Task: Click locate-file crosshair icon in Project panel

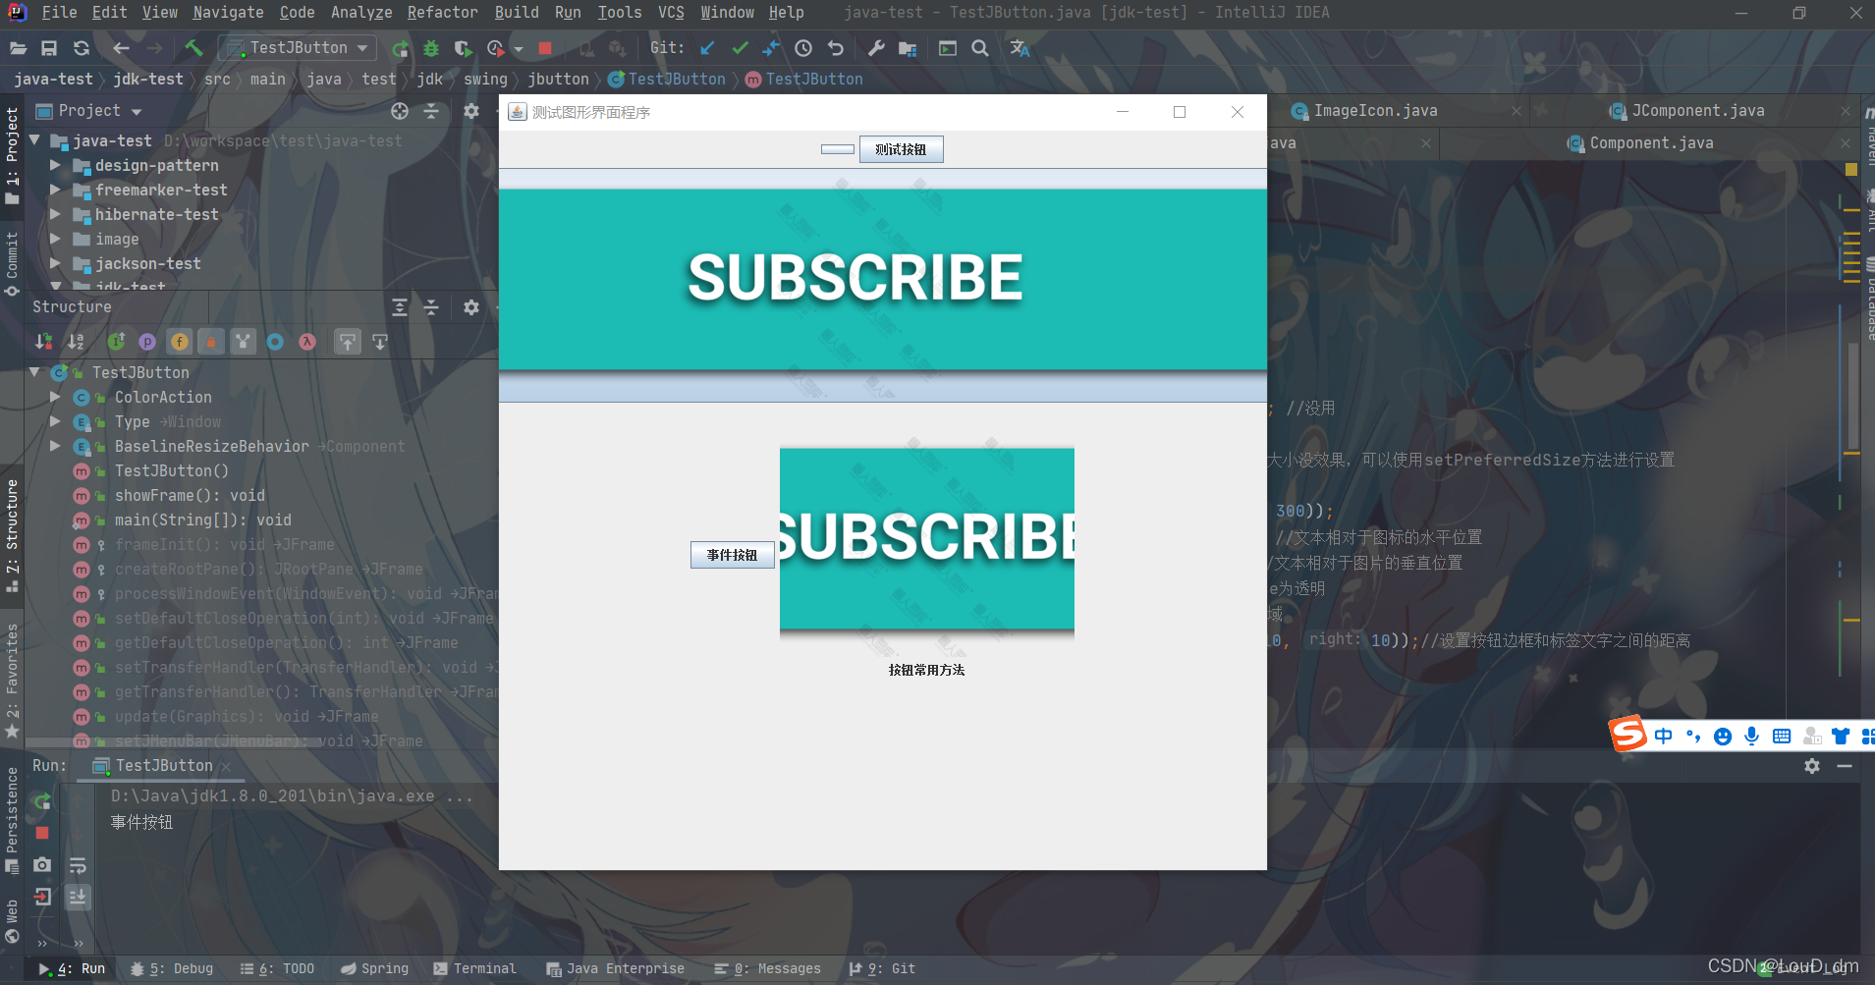Action: point(400,111)
